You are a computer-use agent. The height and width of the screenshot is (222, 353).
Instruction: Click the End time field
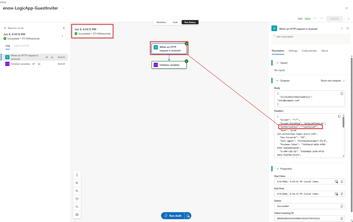pos(309,194)
